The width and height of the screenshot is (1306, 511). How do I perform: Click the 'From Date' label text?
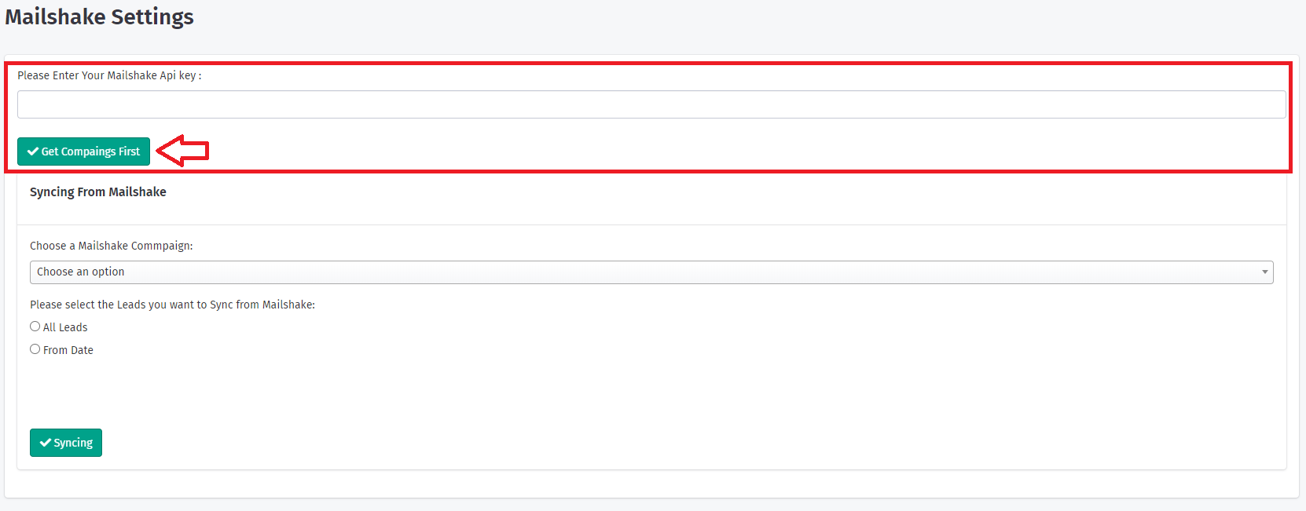68,350
